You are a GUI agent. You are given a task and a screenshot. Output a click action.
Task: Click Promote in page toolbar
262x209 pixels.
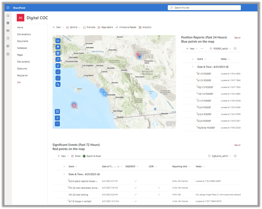[89, 27]
